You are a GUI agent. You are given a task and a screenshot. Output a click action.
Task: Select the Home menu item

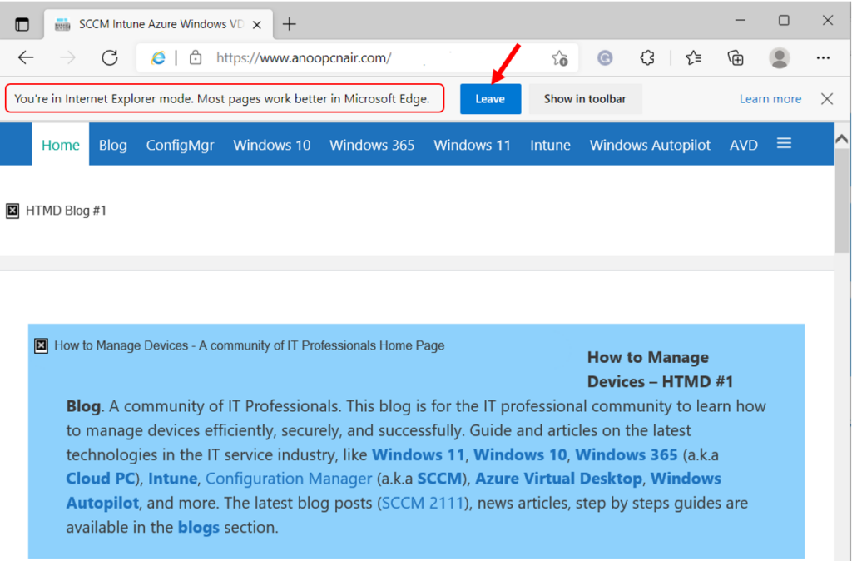[60, 145]
